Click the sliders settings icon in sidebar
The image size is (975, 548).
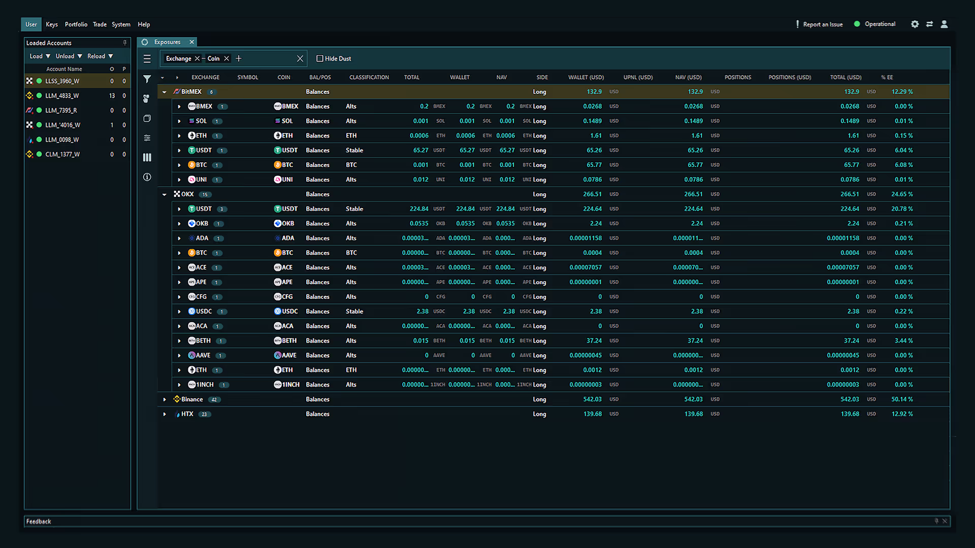[x=147, y=138]
